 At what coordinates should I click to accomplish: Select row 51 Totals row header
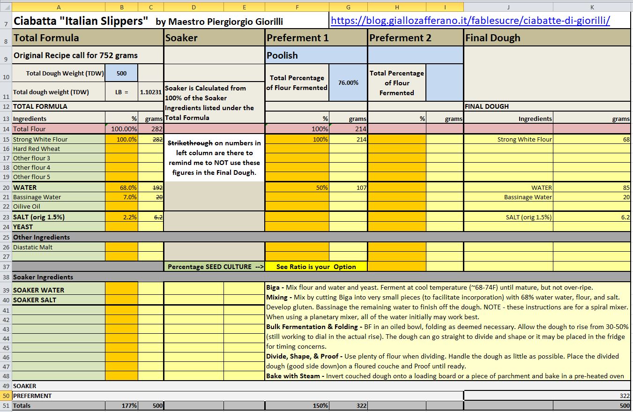[6, 405]
